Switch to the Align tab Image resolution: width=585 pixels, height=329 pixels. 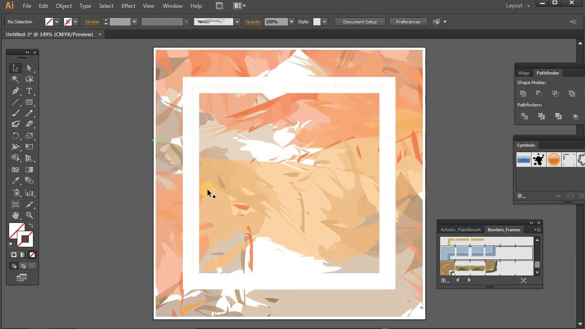(524, 73)
